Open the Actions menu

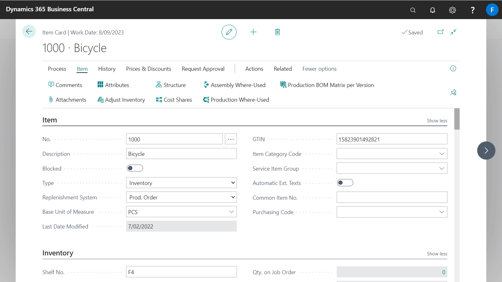tap(254, 69)
